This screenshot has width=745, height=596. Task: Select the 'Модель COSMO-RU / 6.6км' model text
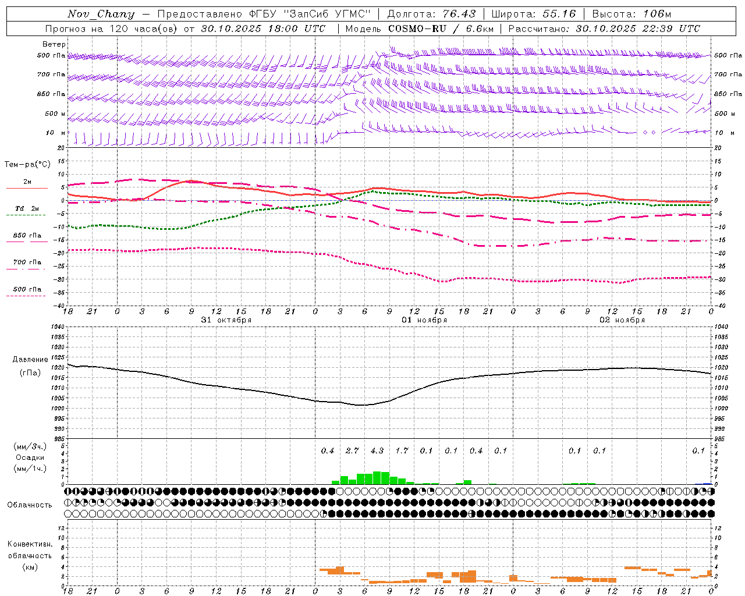[x=420, y=29]
